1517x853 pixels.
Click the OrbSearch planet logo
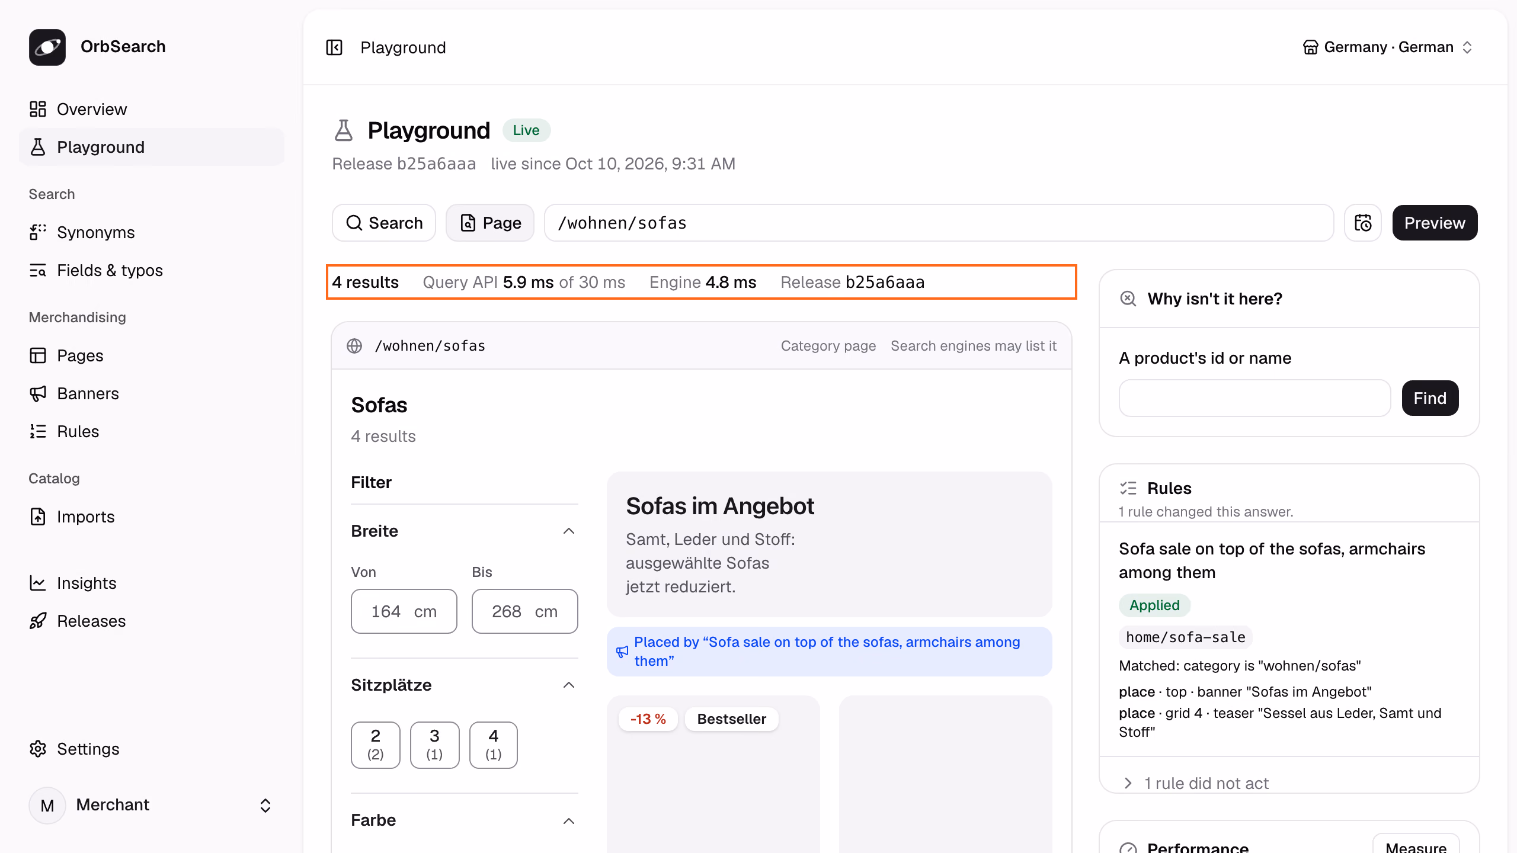pos(47,47)
